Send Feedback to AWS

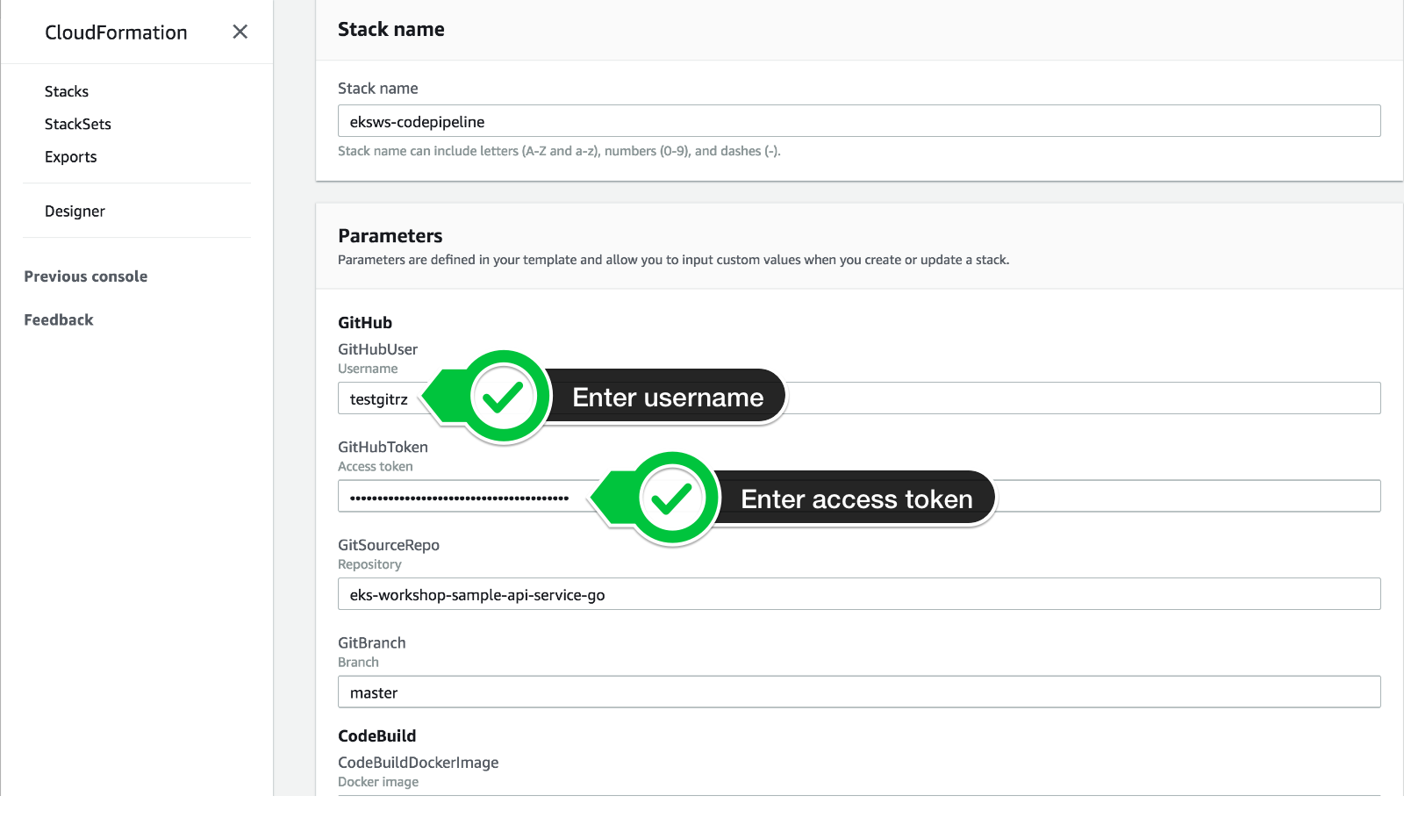[58, 319]
